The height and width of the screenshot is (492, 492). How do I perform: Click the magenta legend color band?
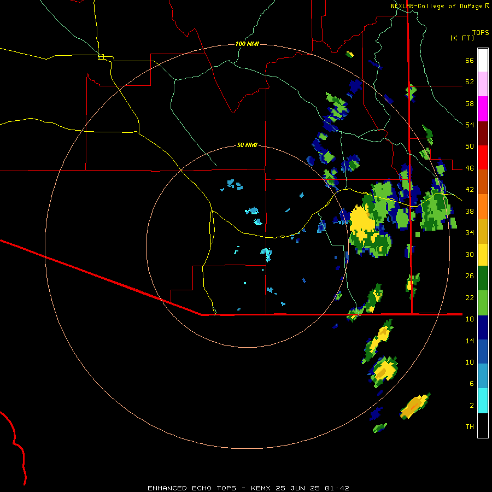pyautogui.click(x=483, y=109)
